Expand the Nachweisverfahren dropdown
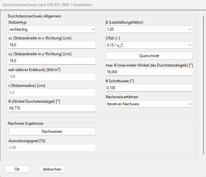The height and width of the screenshot is (177, 206). tap(149, 104)
